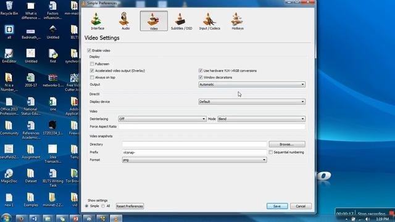Open the deinterlace Mode dropdown (Blend)
This screenshot has width=395, height=222.
261,119
